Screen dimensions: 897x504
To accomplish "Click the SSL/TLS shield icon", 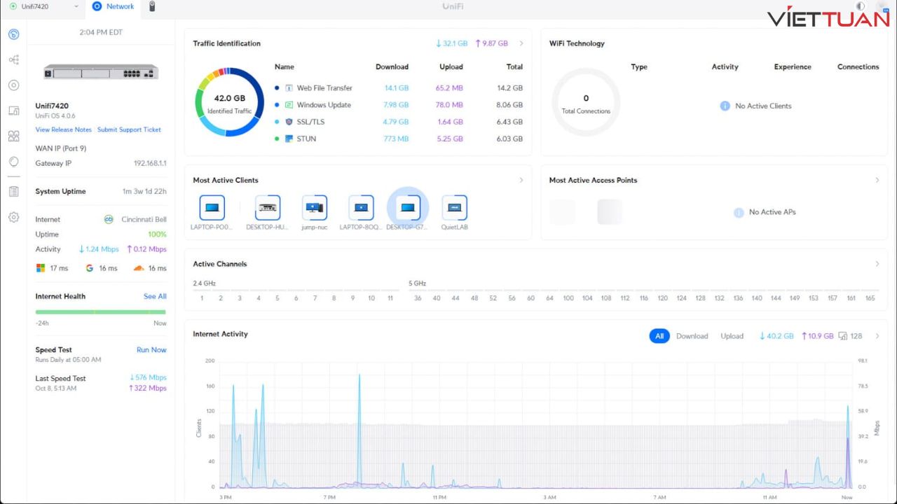I will click(289, 122).
